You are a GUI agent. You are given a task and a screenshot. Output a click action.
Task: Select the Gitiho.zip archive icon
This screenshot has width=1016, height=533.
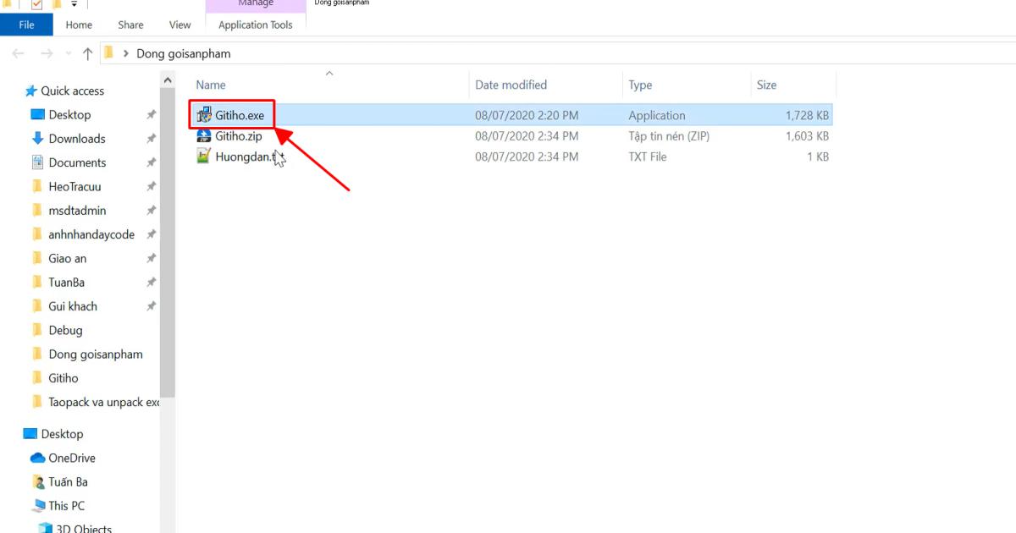[204, 135]
